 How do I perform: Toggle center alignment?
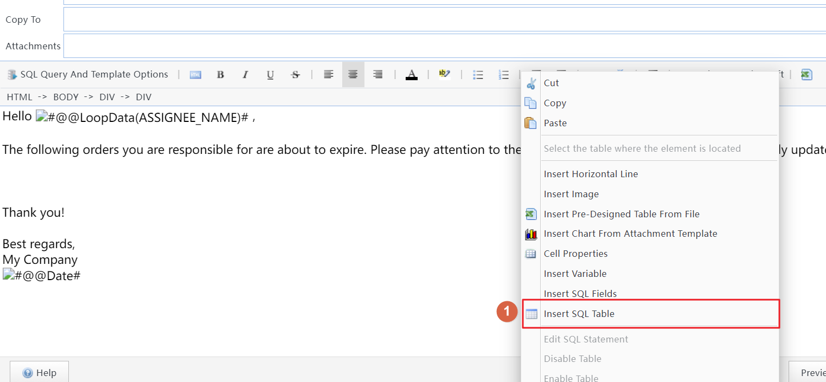coord(353,75)
